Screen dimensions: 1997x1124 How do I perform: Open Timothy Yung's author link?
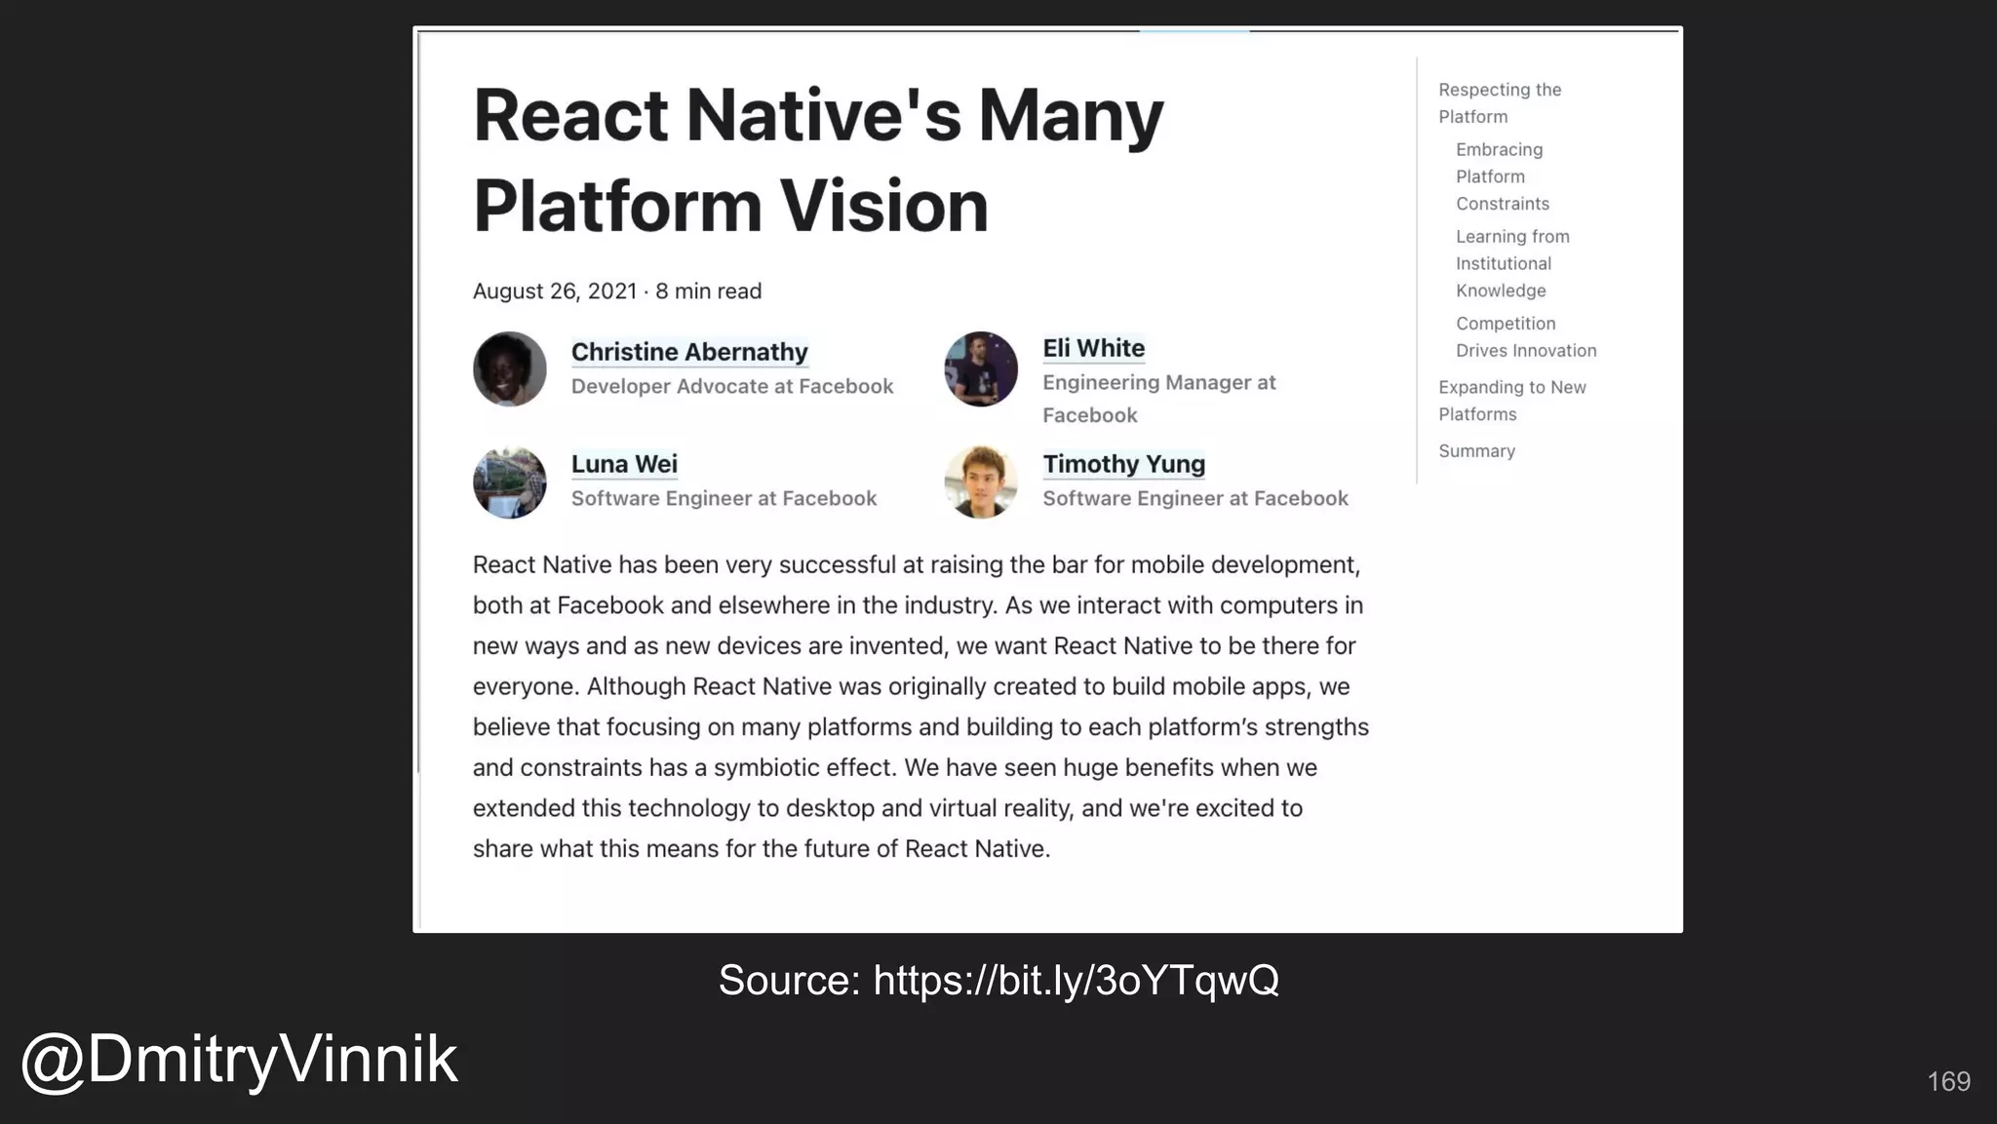click(1123, 464)
